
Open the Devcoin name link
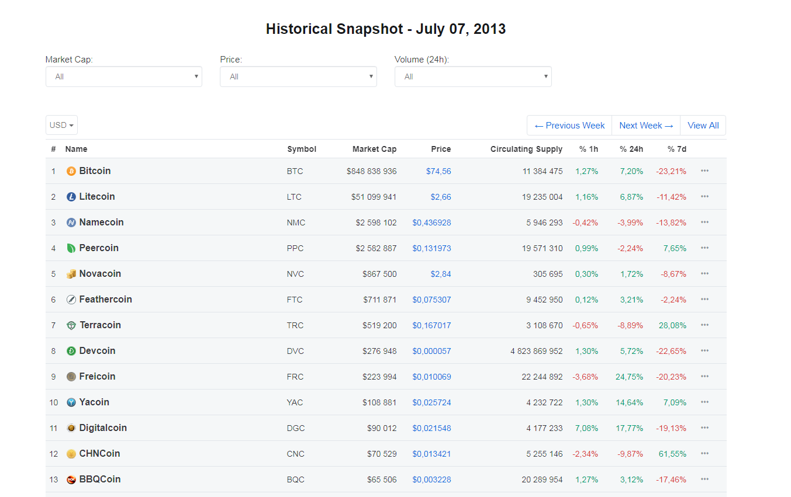tap(97, 351)
